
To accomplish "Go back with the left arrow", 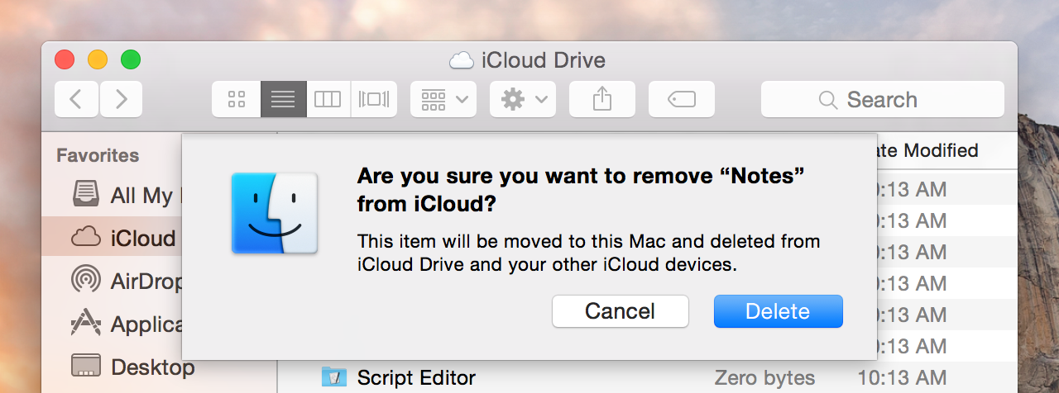I will [76, 99].
